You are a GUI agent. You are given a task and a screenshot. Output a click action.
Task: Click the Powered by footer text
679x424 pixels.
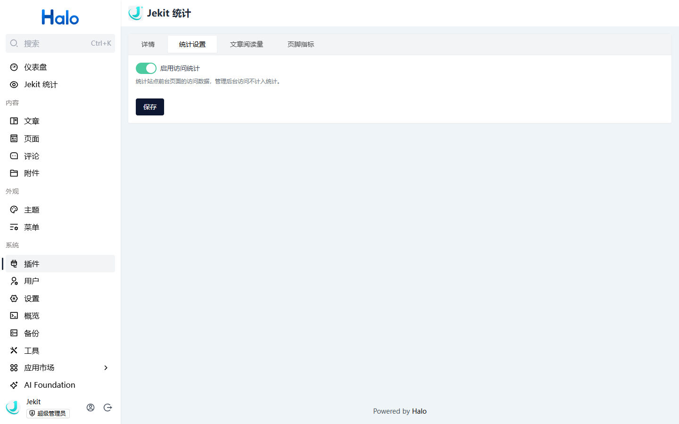pos(391,411)
